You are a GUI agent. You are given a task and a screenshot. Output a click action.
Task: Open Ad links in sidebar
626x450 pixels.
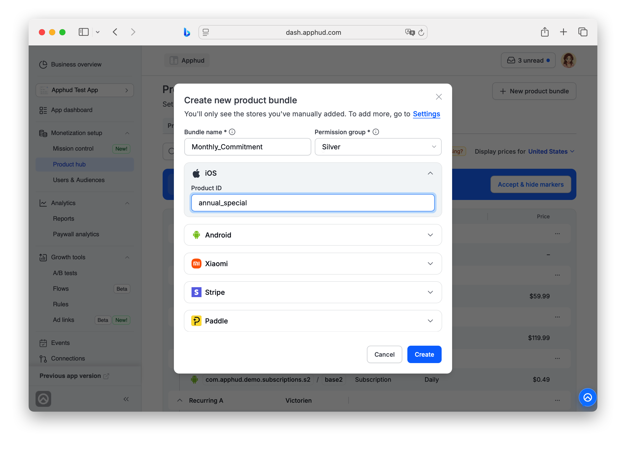coord(63,320)
